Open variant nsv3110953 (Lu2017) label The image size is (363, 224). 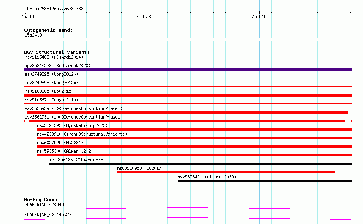coord(140,168)
